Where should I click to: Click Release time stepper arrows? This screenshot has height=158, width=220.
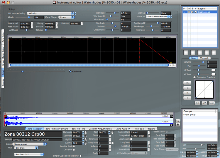click(82, 24)
